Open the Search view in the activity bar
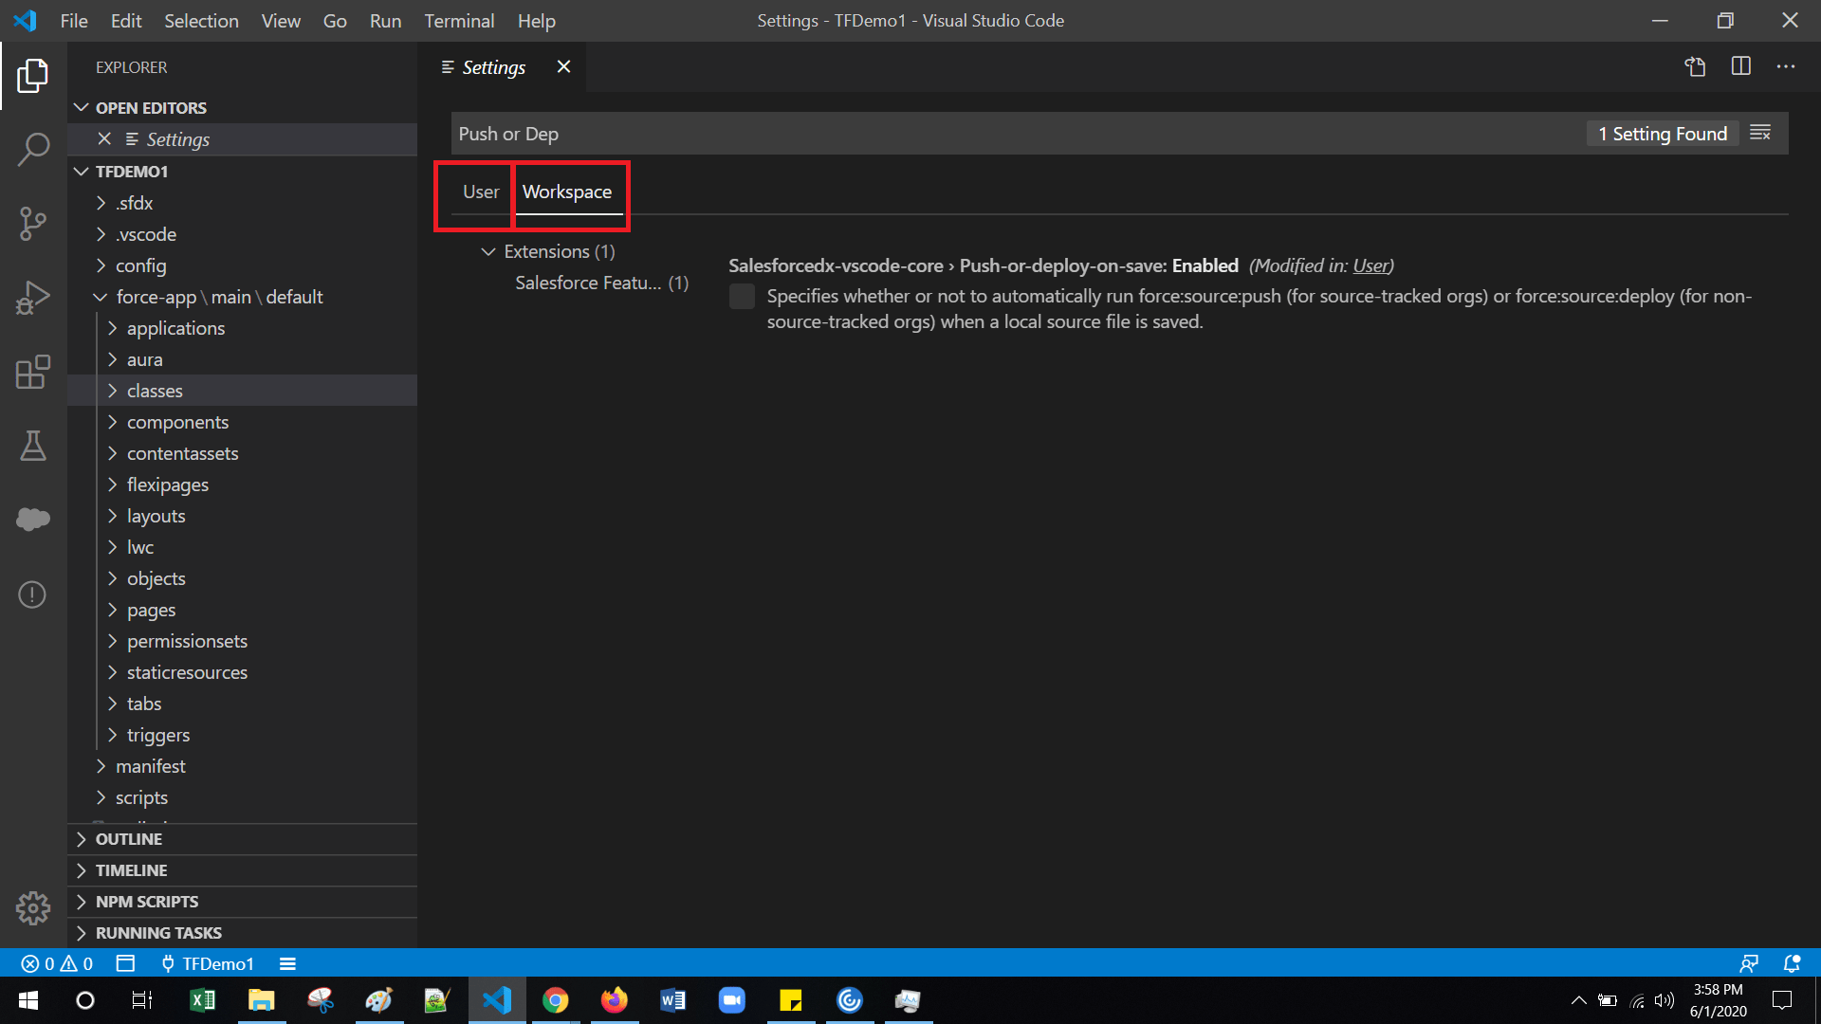Screen dimensions: 1821x1024 (x=33, y=149)
